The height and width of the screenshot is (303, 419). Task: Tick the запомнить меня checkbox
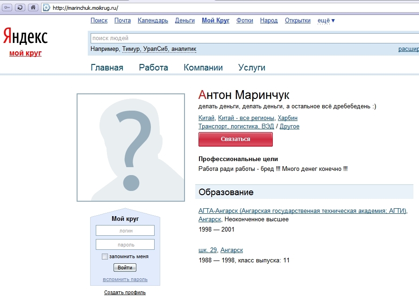(105, 256)
